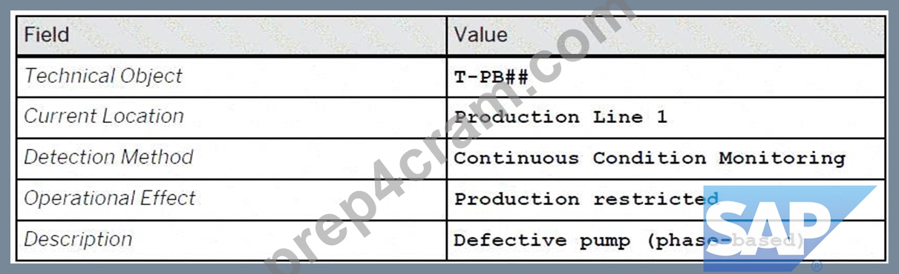Click the Detection Method field label
899x274 pixels.
point(108,157)
